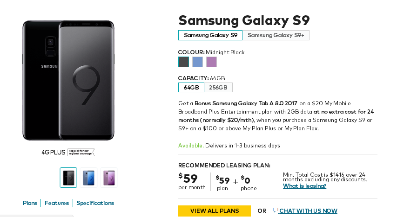Viewport: 397px width, 217px height.
Task: Pick the purple colour swatch
Action: point(211,62)
